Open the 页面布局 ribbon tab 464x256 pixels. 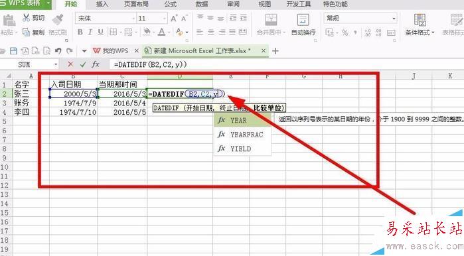pyautogui.click(x=136, y=4)
